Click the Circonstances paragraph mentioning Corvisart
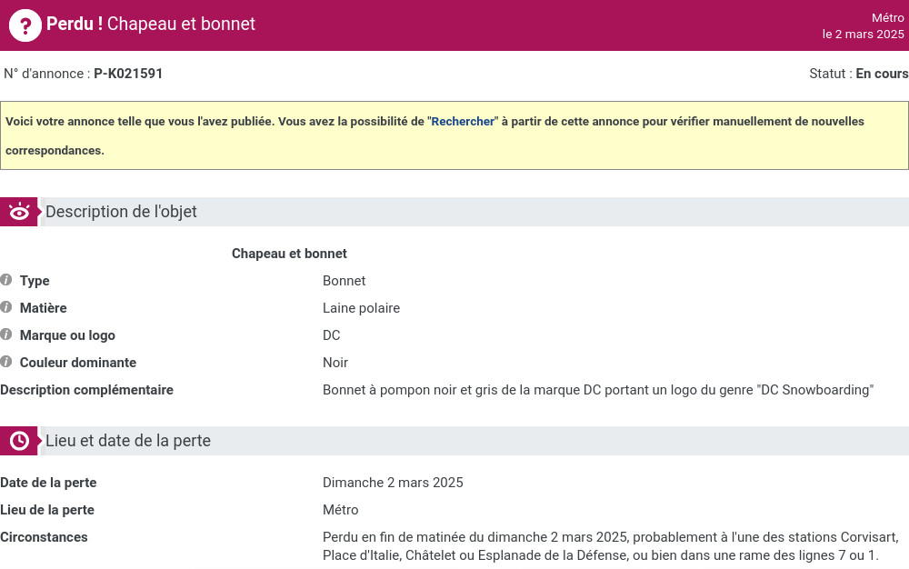Image resolution: width=909 pixels, height=569 pixels. (611, 546)
